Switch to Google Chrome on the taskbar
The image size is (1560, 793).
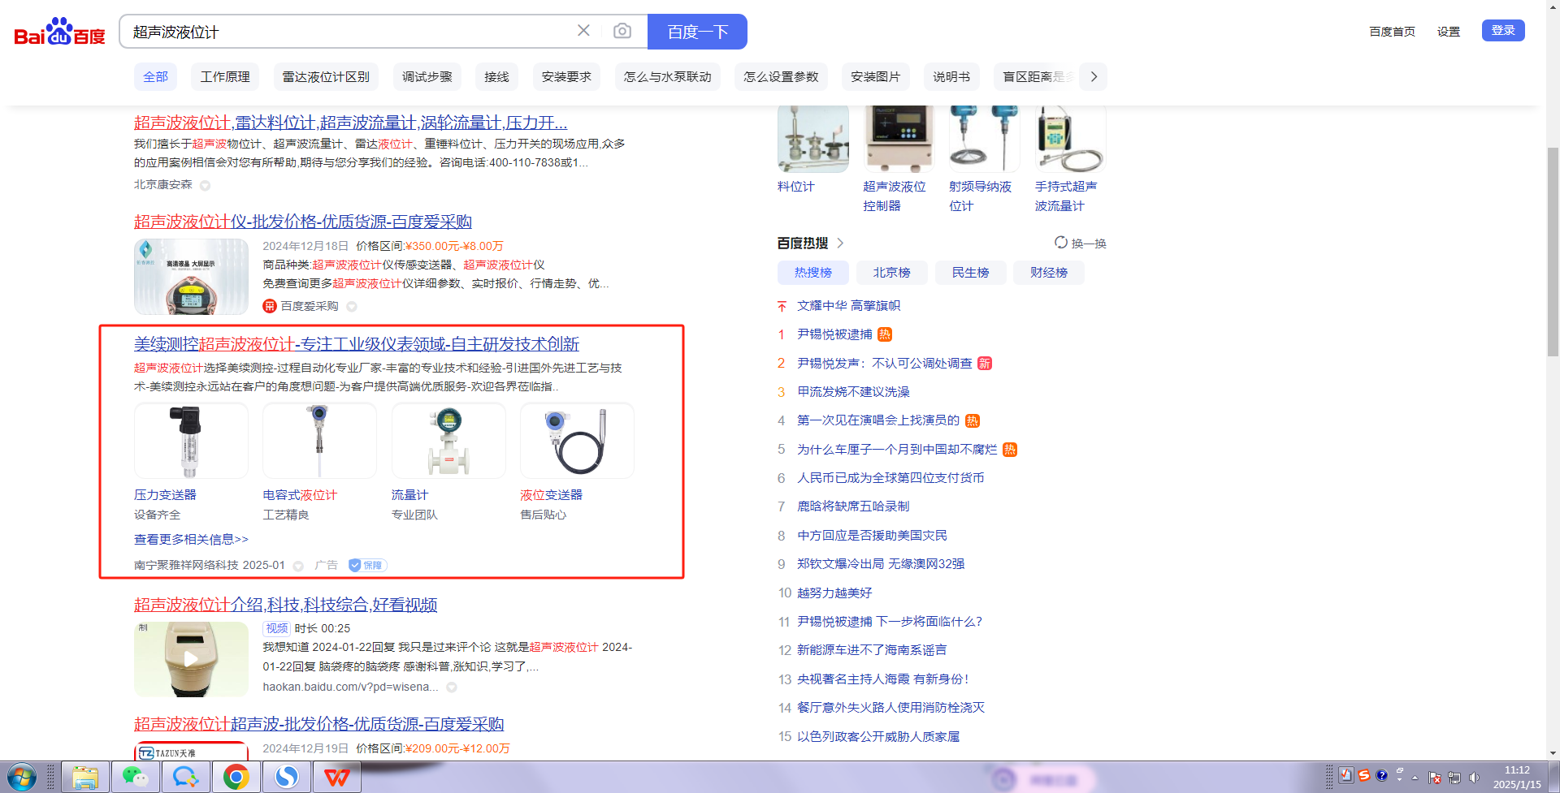pyautogui.click(x=236, y=778)
